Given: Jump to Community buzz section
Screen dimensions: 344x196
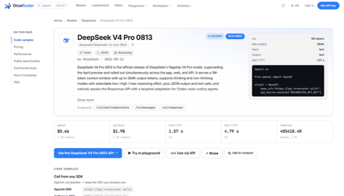Looking at the screenshot, I should pos(25,68).
